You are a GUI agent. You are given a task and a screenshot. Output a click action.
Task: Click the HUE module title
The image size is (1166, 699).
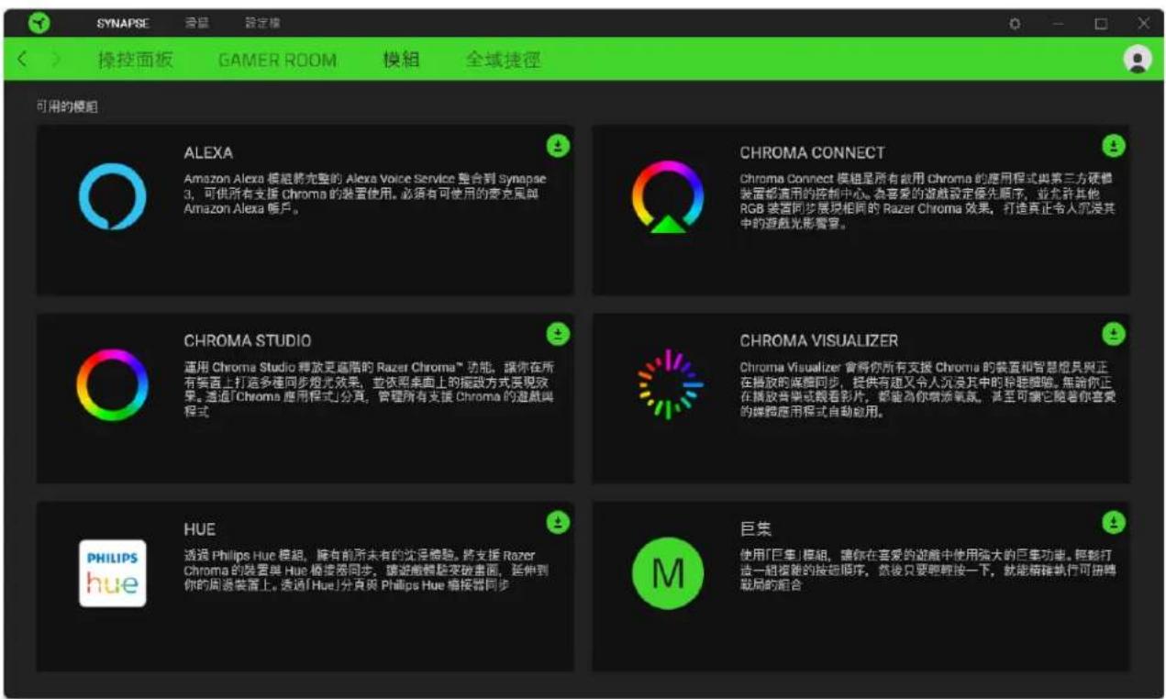199,529
